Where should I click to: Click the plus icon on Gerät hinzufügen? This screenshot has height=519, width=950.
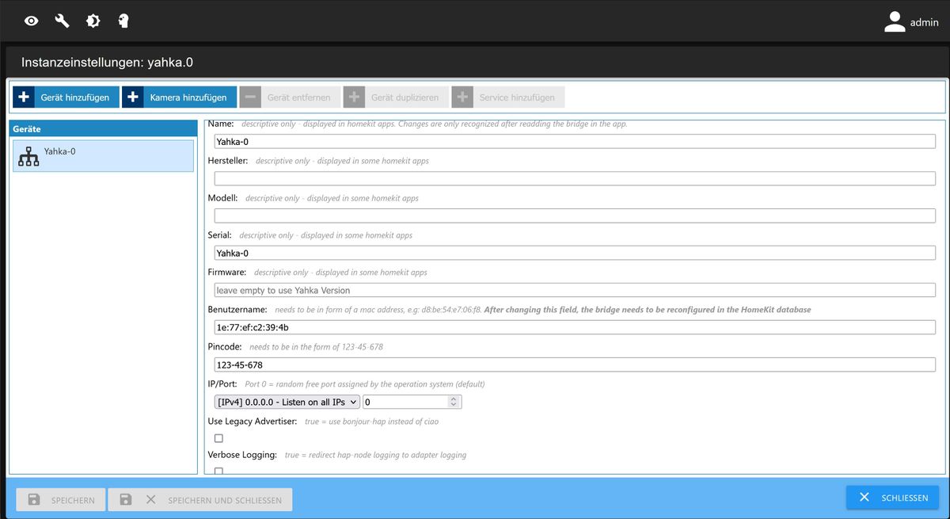(24, 97)
